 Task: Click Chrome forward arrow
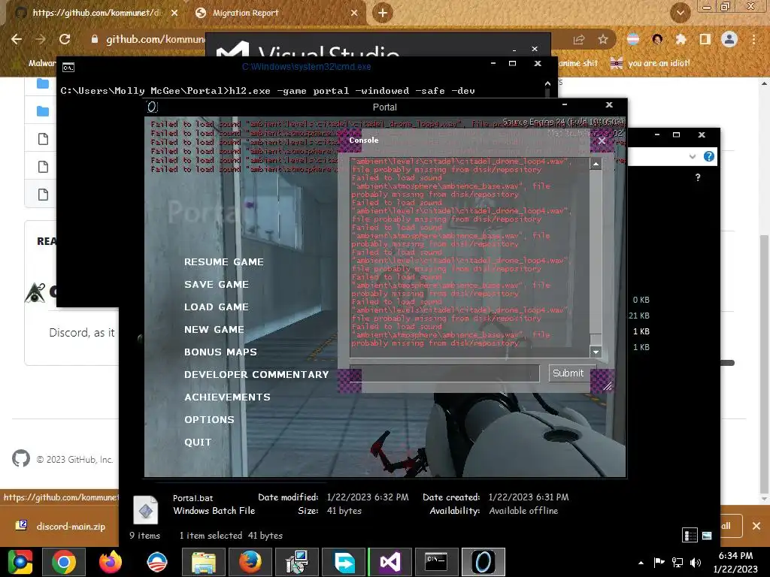click(41, 39)
